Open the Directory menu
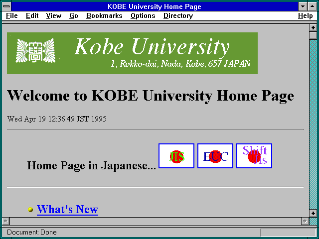319x239 pixels. click(x=178, y=16)
